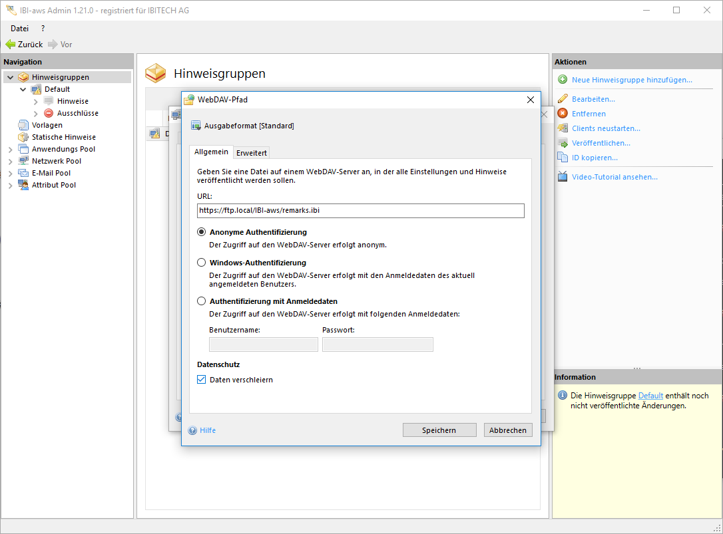Collapse the Hinweisgruppen tree node
This screenshot has width=723, height=534.
pyautogui.click(x=10, y=77)
